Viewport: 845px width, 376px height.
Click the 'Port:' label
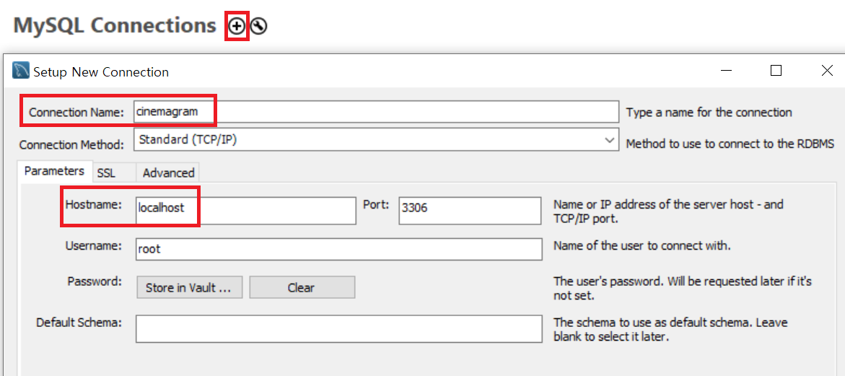pos(376,205)
